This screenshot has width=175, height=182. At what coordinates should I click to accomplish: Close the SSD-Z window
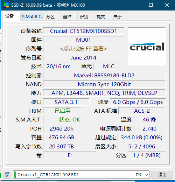[x=167, y=5]
